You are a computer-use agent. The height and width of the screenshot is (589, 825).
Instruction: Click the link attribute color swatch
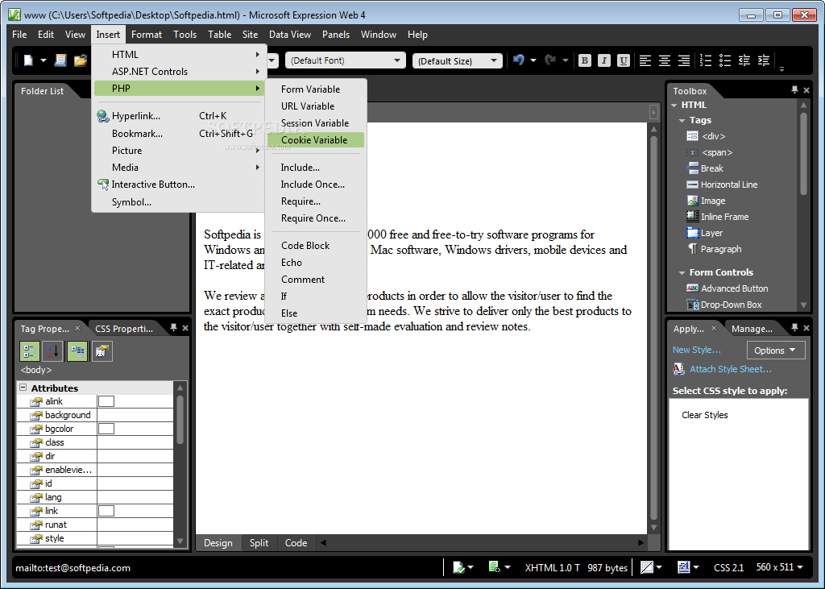click(106, 511)
